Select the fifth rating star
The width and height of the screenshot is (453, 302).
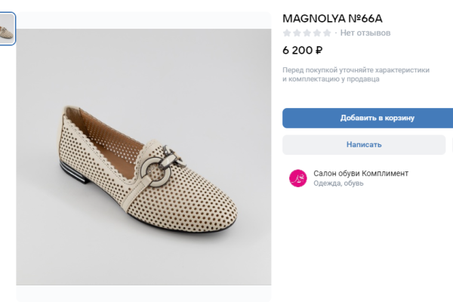click(x=326, y=33)
